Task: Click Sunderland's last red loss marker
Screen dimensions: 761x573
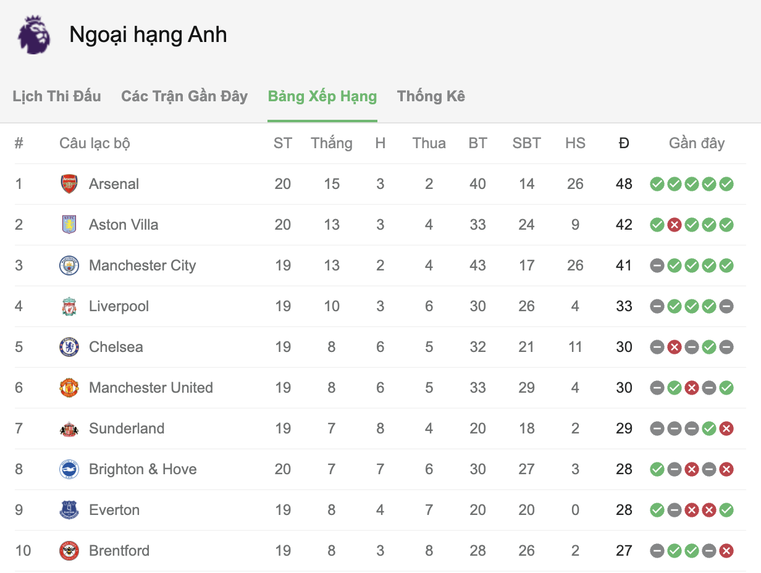Action: tap(727, 428)
